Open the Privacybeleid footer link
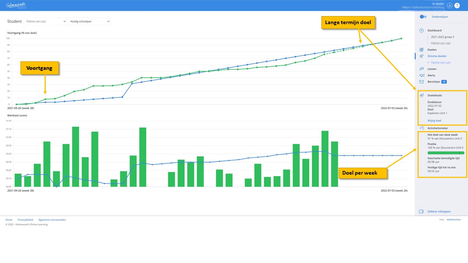This screenshot has width=468, height=263. tap(25, 220)
